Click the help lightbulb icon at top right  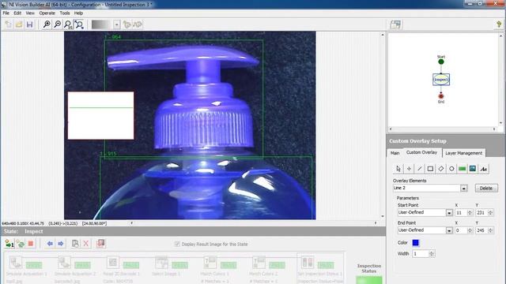click(499, 24)
